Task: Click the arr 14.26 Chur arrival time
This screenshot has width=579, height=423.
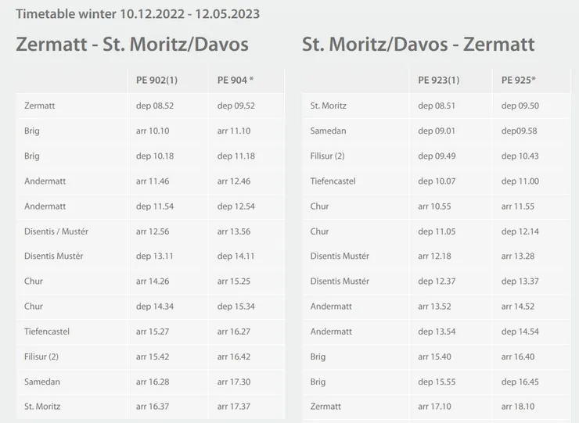Action: [155, 281]
